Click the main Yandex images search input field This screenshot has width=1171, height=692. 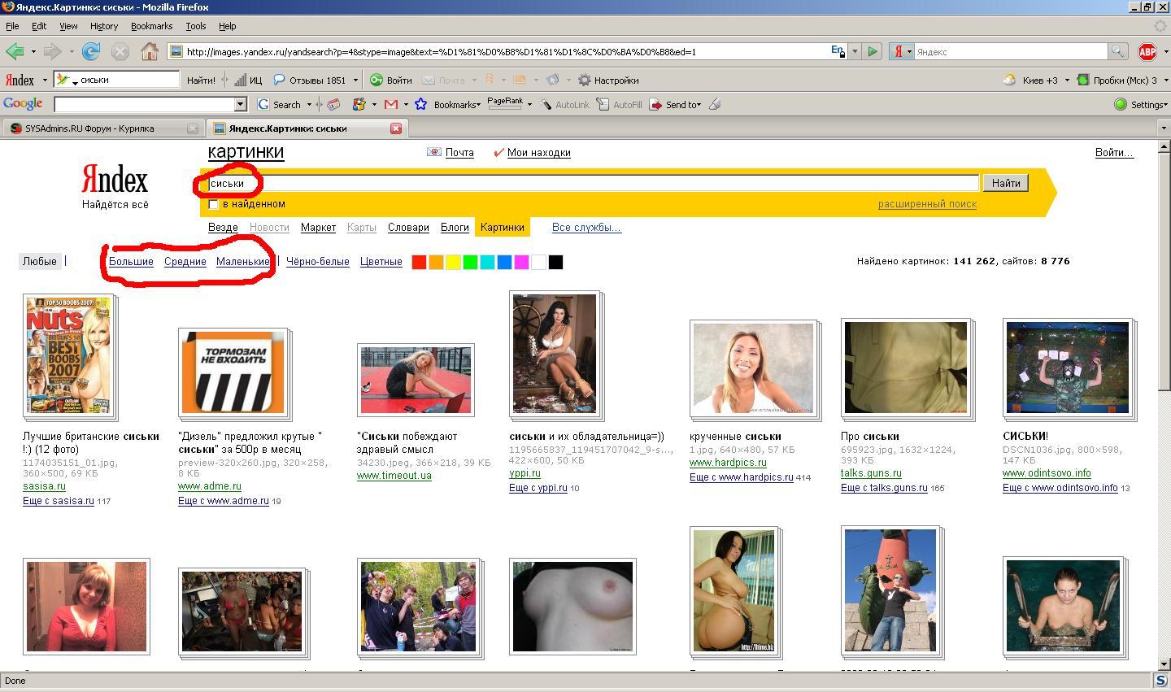[x=593, y=183]
